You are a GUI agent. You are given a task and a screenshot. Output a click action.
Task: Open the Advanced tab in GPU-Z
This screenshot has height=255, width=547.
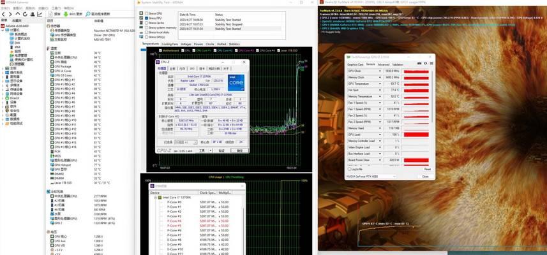tap(384, 64)
